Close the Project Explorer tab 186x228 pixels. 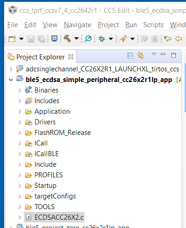click(x=71, y=57)
